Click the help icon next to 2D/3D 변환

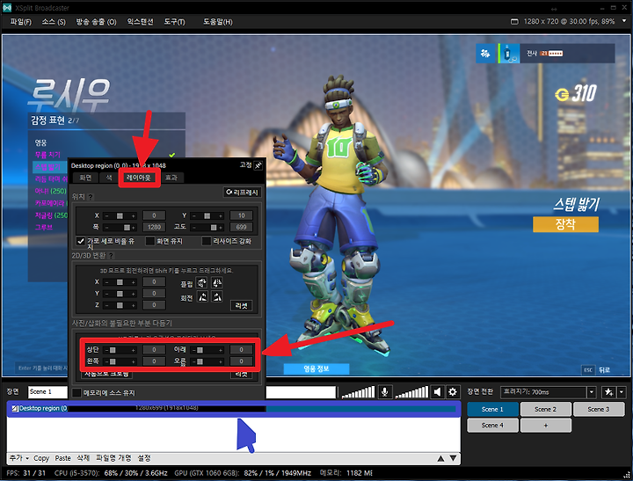[x=111, y=256]
